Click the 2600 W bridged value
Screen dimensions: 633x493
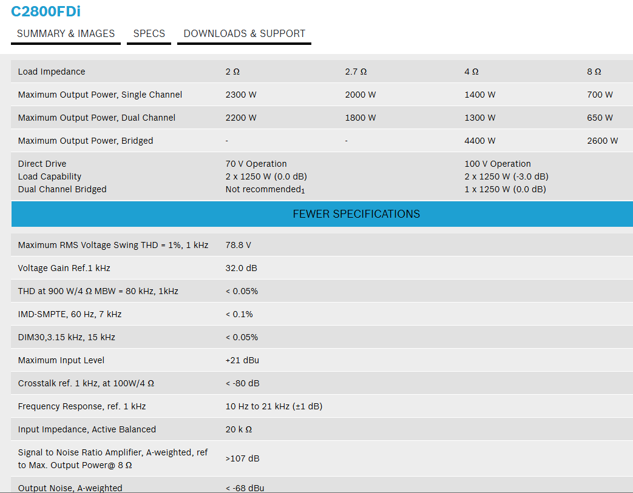pos(602,141)
